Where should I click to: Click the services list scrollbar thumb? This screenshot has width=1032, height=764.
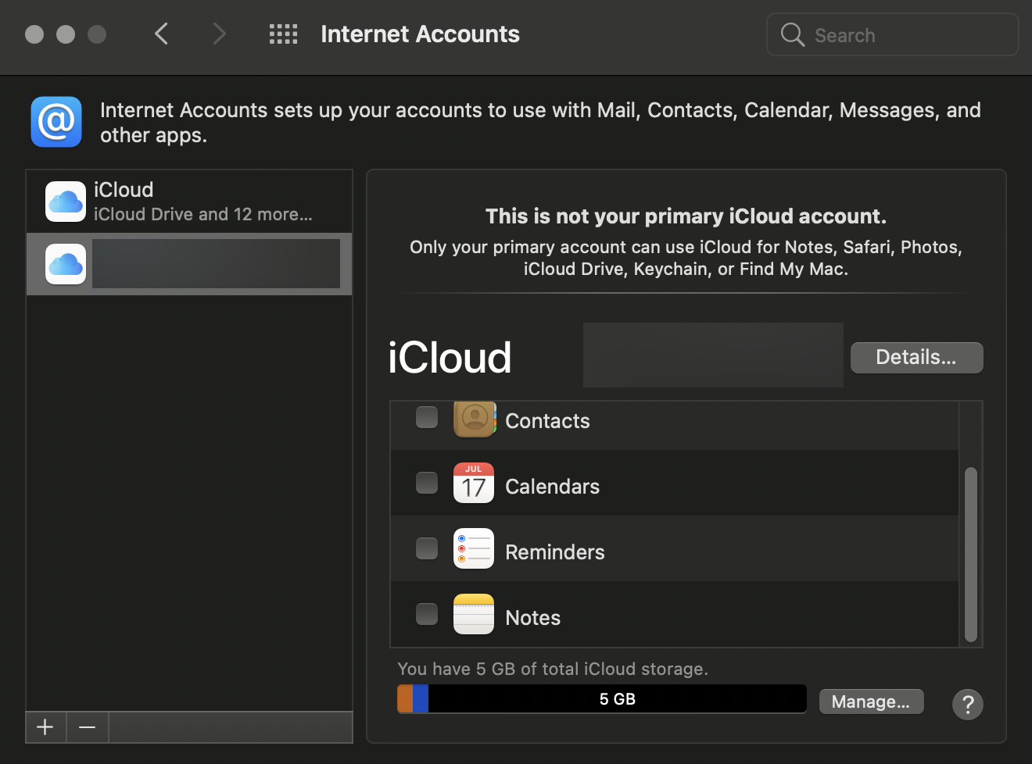tap(971, 555)
